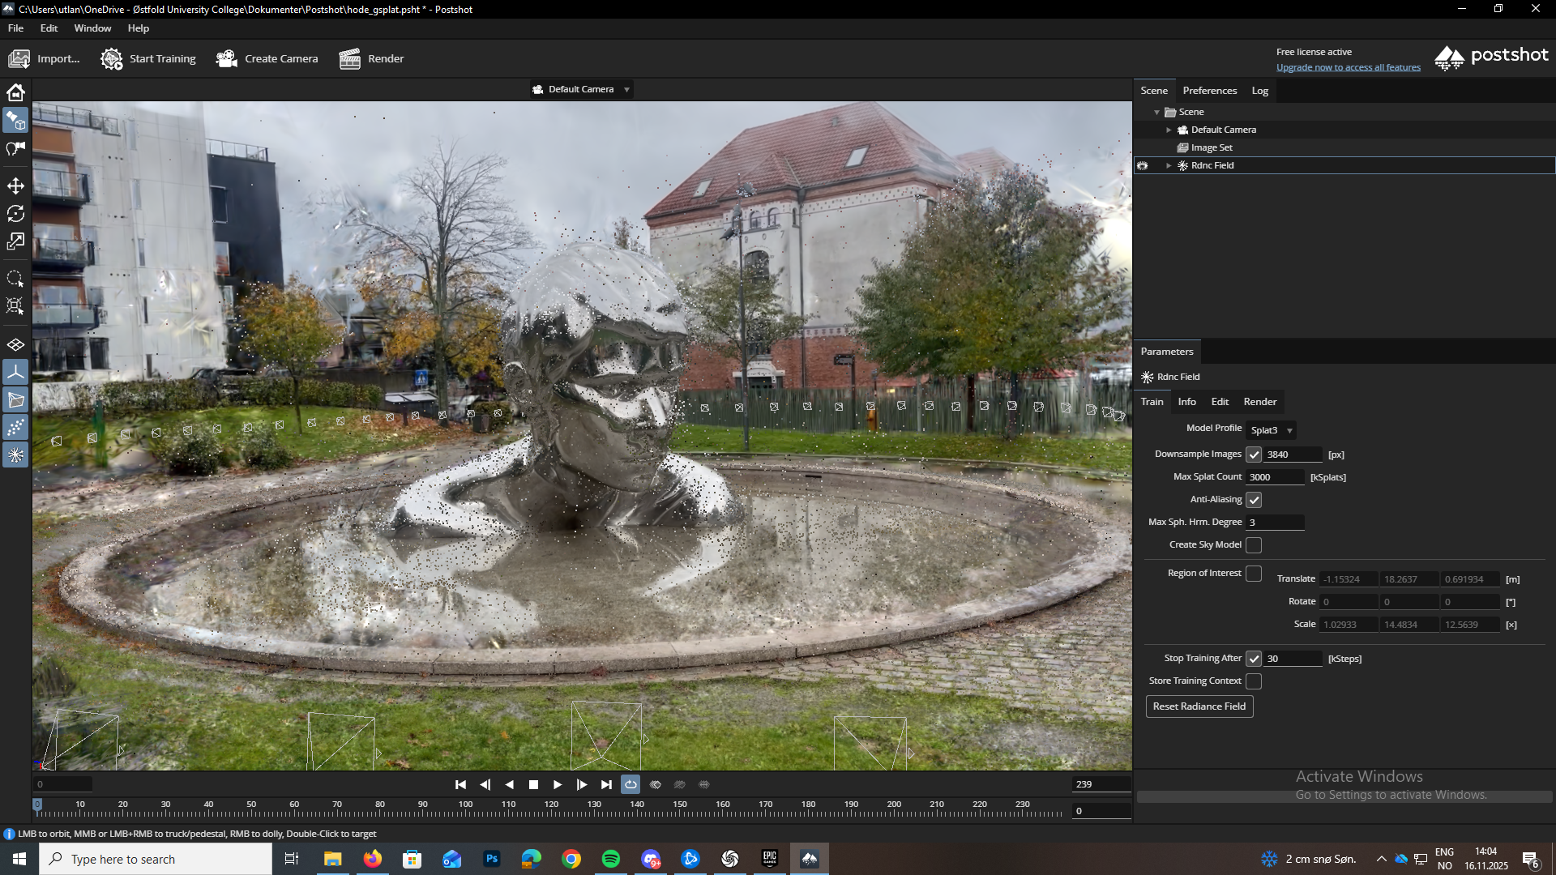Select the Rotate tool
1556x875 pixels.
15,213
